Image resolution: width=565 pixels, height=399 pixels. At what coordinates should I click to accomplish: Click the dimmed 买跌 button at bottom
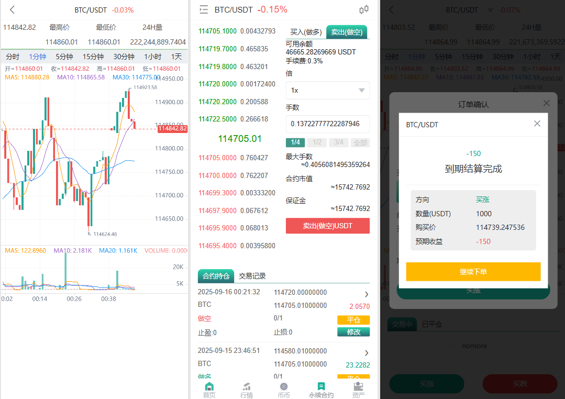[x=520, y=384]
